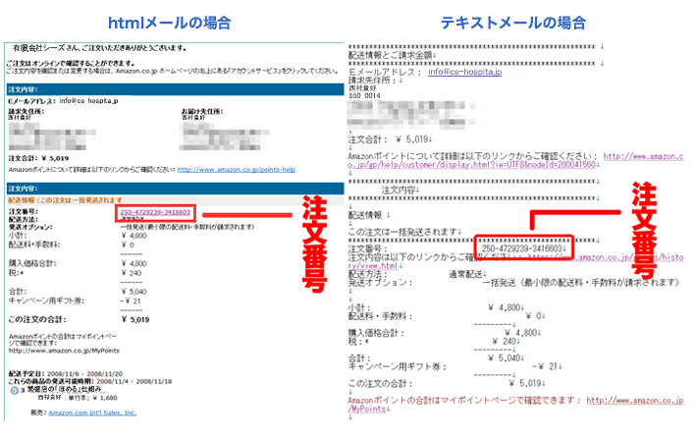
Task: Click the Eメールアドレス info@cs hospita.jp text in html mail
Action: 63,101
